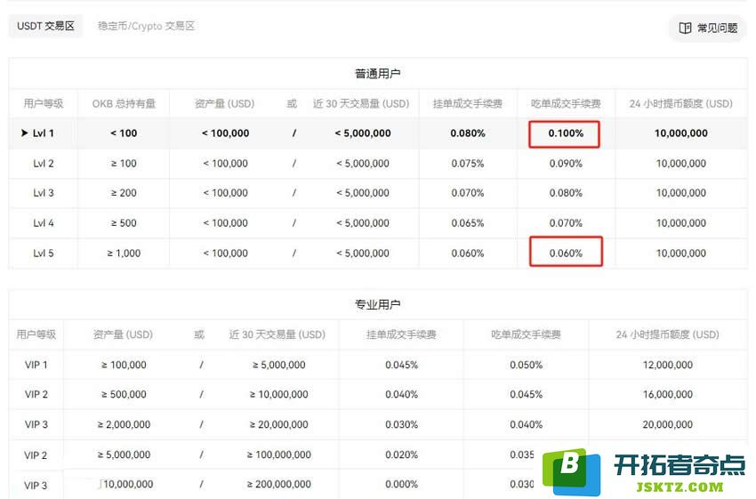Click the 专业用户 table title

377,305
